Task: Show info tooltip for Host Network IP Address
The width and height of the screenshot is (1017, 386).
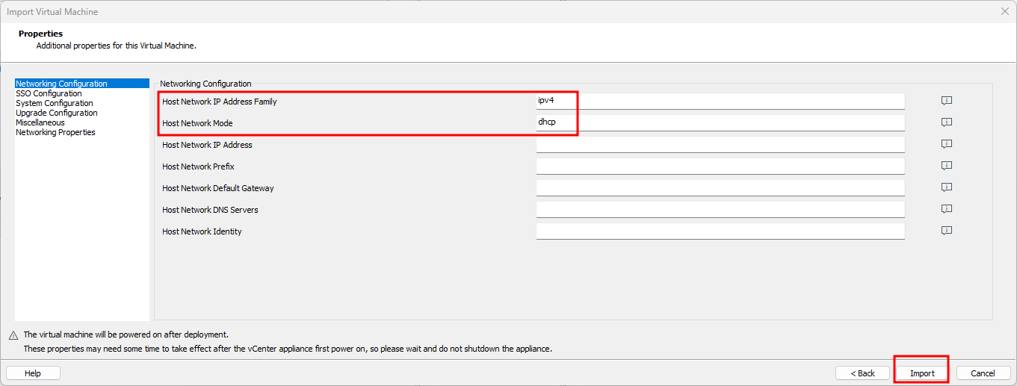Action: (946, 144)
